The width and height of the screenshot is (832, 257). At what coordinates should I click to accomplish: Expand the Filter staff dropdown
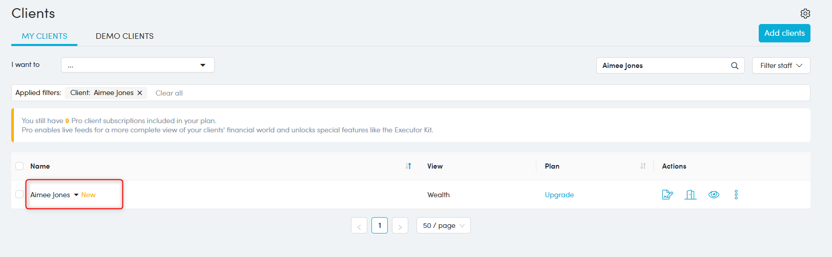point(781,65)
